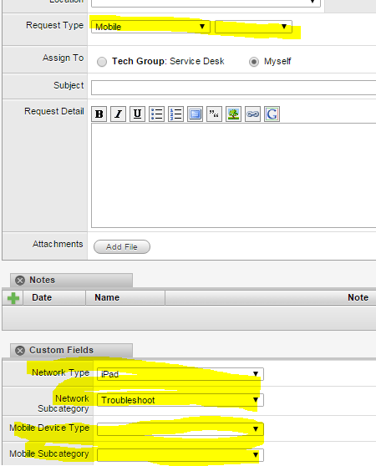Toggle bold formatting in Request Detail
The height and width of the screenshot is (466, 376).
[99, 114]
